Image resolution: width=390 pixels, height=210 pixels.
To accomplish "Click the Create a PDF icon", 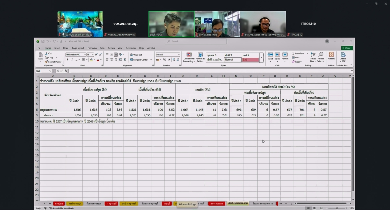I will tap(343, 56).
